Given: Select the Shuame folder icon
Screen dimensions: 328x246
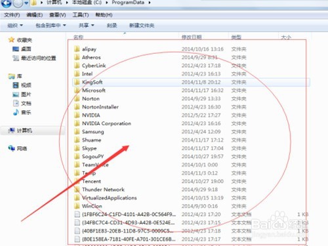Looking at the screenshot, I should point(77,140).
